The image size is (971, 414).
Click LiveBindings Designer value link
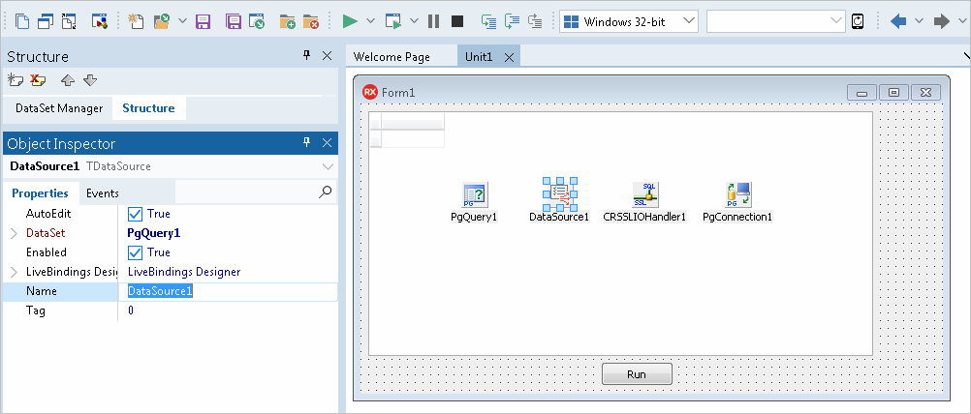click(184, 272)
